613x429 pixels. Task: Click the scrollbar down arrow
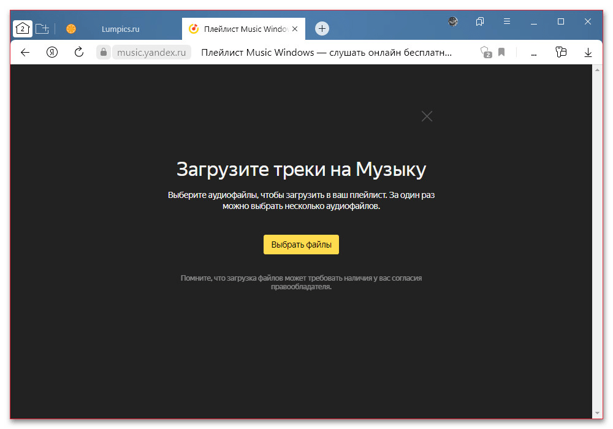[x=598, y=413]
